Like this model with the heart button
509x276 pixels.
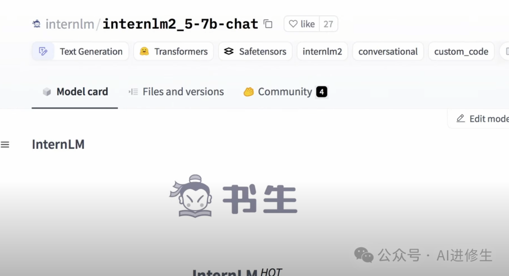302,24
